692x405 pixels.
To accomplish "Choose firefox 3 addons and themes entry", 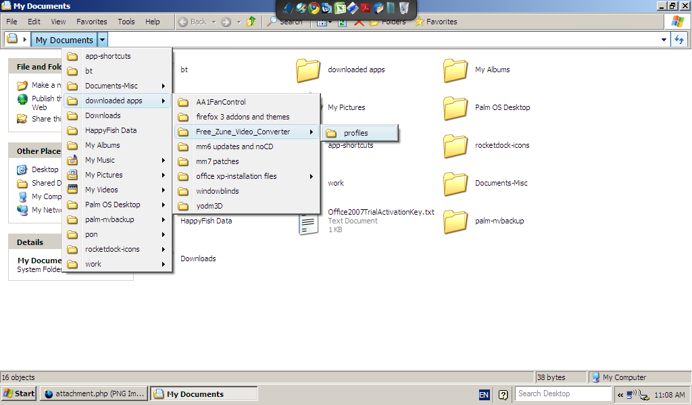I will [246, 117].
